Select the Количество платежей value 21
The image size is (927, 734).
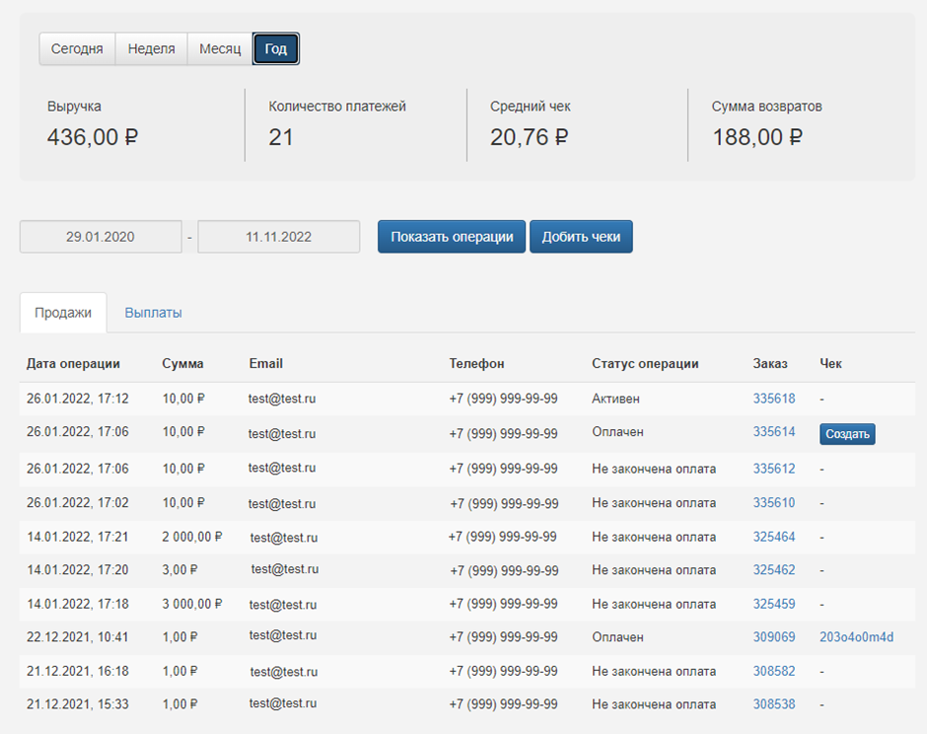click(x=281, y=137)
